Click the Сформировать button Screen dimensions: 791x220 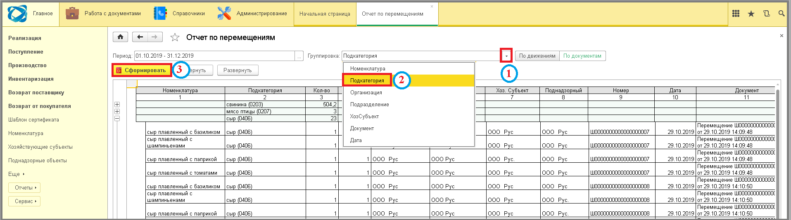tap(142, 70)
